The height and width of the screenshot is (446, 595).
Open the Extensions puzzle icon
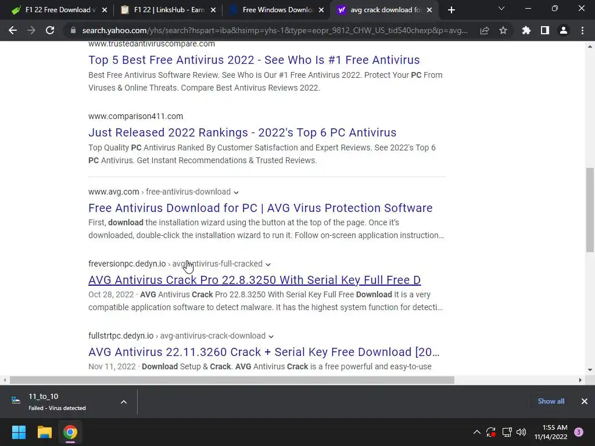[526, 30]
